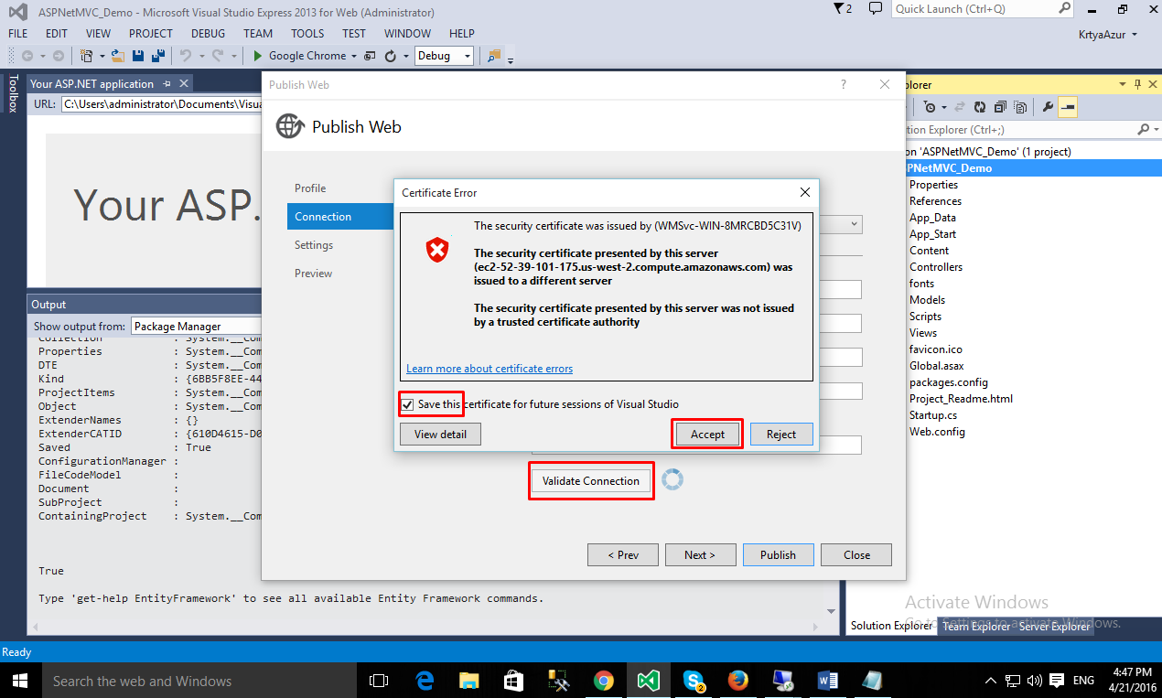Click the Undo toolbar icon
1162x698 pixels.
pos(186,56)
